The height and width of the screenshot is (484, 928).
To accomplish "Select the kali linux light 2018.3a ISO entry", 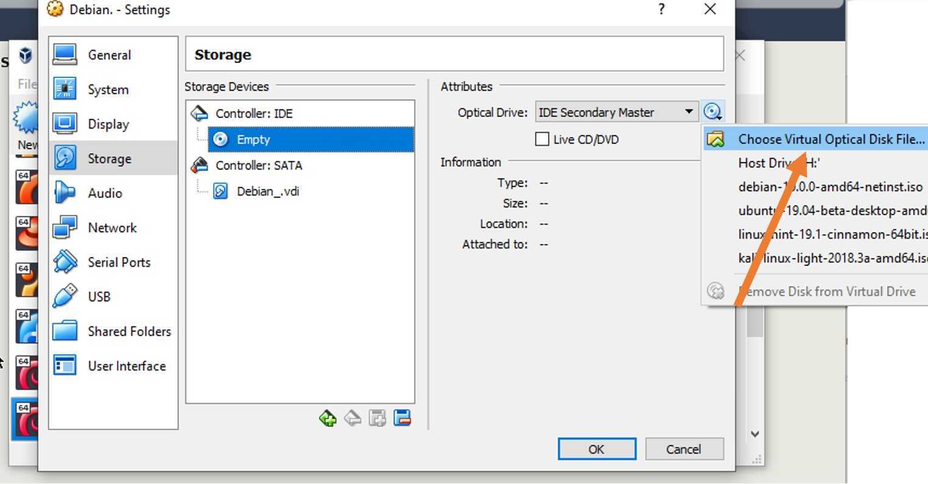I will [x=816, y=258].
